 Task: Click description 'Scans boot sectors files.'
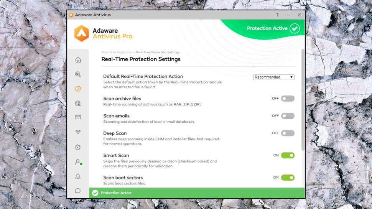pos(125,183)
